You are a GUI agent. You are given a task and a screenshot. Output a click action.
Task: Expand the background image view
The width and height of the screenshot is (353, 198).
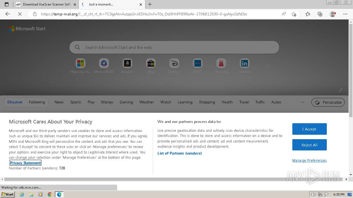tap(341, 90)
